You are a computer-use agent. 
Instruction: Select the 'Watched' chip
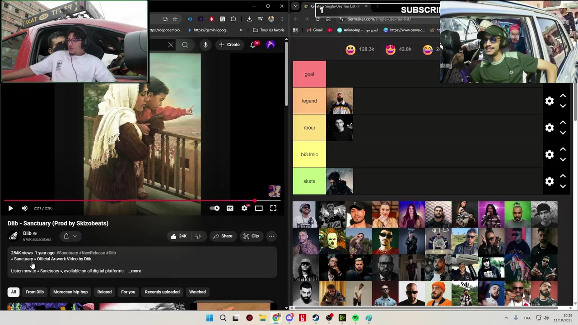coord(197,292)
